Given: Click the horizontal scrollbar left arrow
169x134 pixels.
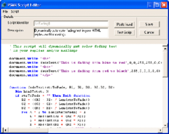Looking at the screenshot, I should click(x=5, y=130).
